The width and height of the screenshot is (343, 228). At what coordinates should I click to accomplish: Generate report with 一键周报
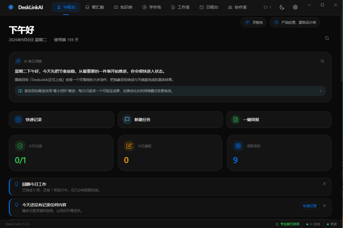[x=279, y=120]
